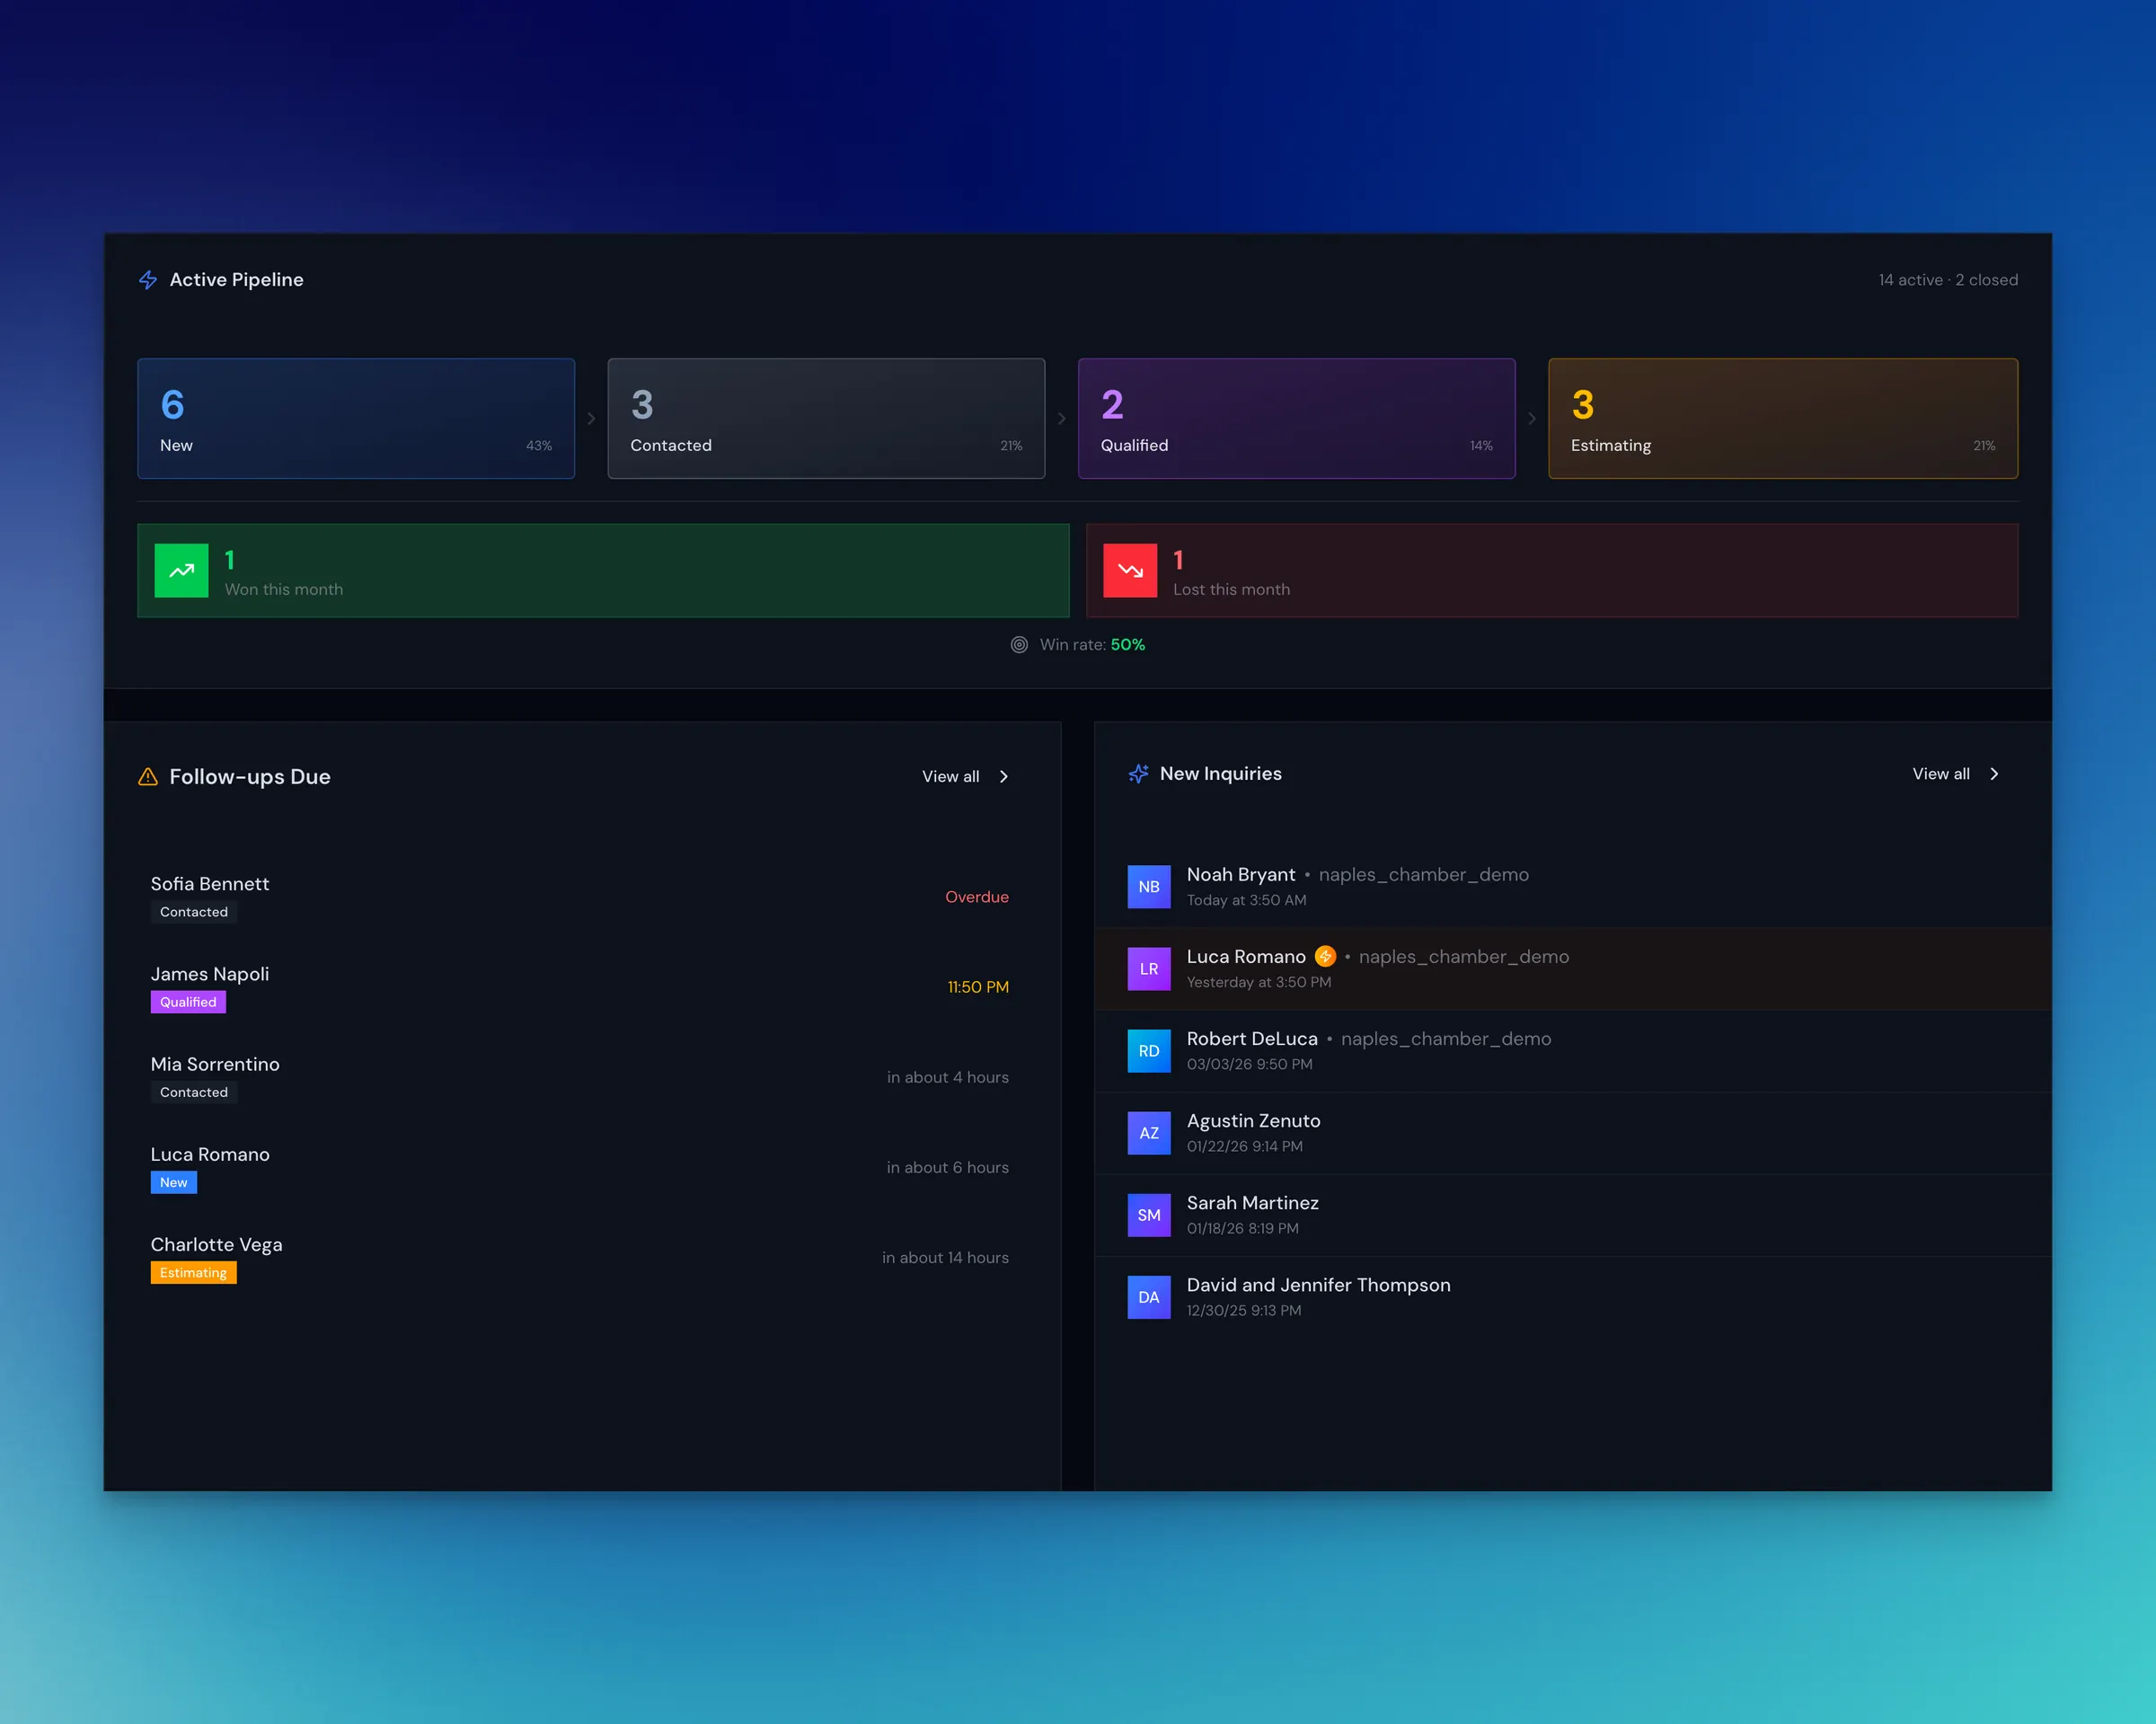The width and height of the screenshot is (2156, 1724).
Task: Click the purple Qualified badge under James Napoli
Action: (187, 1001)
